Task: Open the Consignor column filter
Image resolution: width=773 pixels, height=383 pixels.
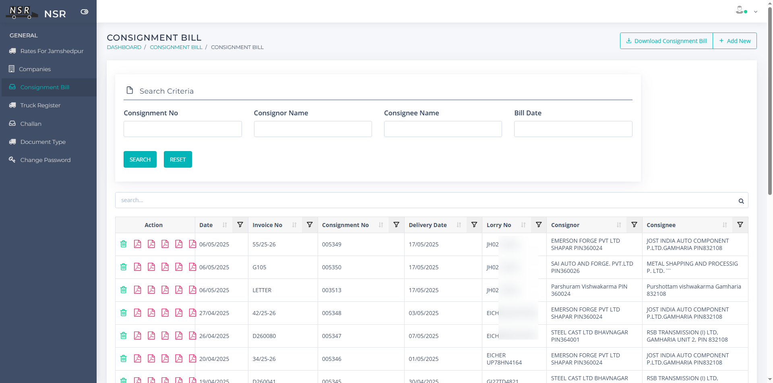Action: coord(634,225)
